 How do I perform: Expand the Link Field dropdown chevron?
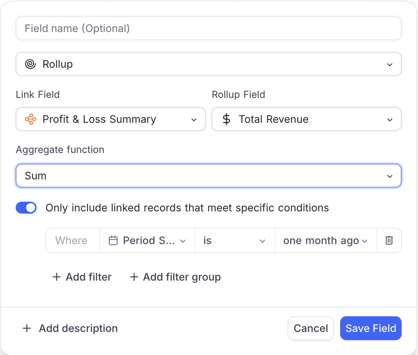pos(194,120)
